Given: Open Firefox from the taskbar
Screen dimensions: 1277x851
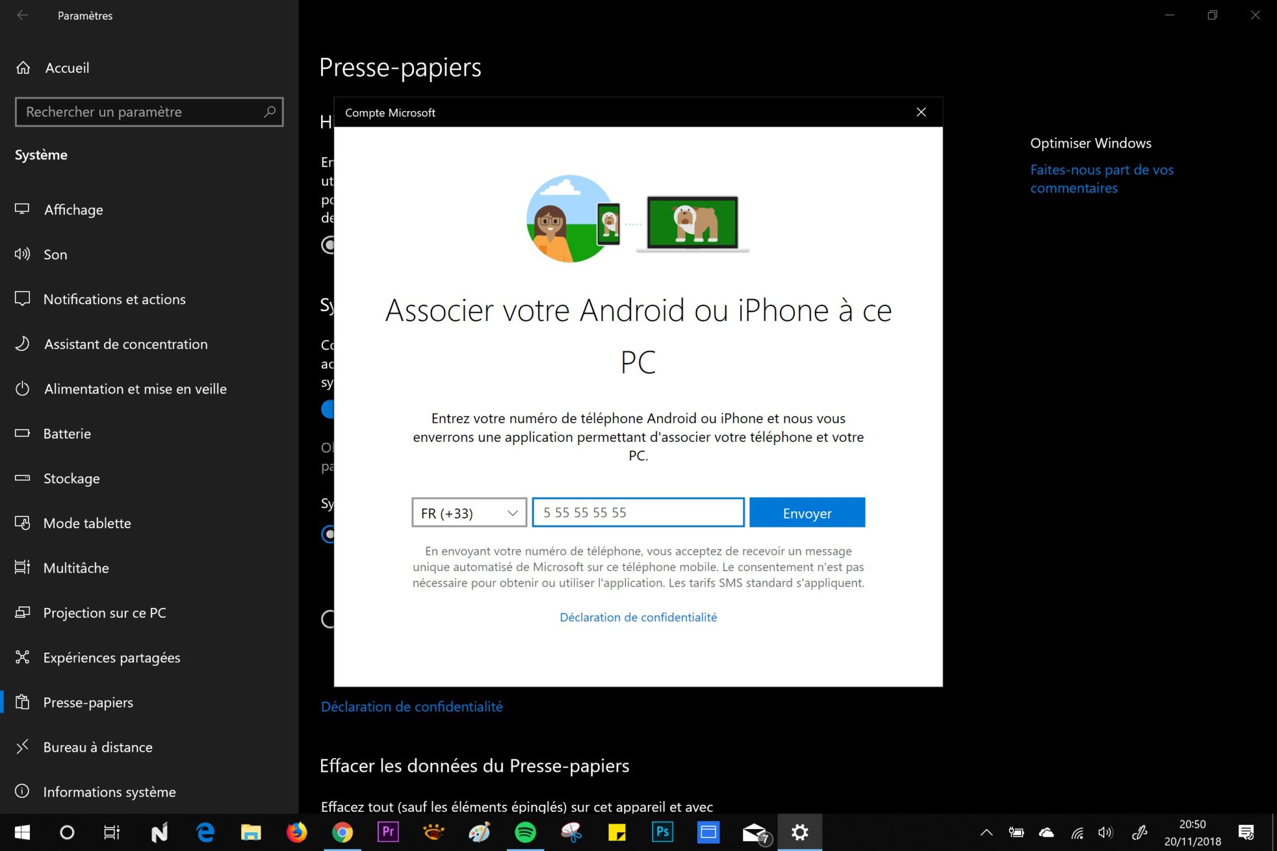Looking at the screenshot, I should (x=297, y=832).
